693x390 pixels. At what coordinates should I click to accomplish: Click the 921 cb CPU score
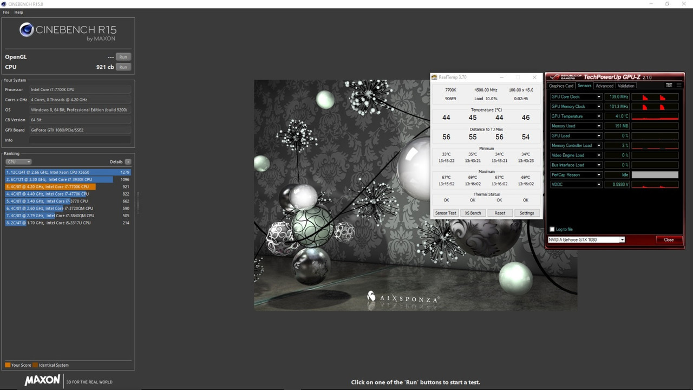tap(105, 67)
